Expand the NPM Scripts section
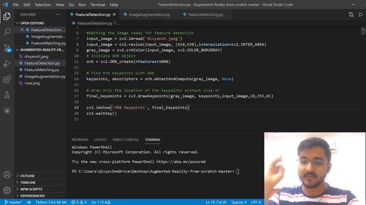The width and height of the screenshot is (366, 205). [40, 189]
